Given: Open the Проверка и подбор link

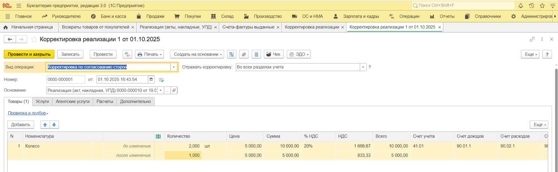Looking at the screenshot, I should 27,113.
